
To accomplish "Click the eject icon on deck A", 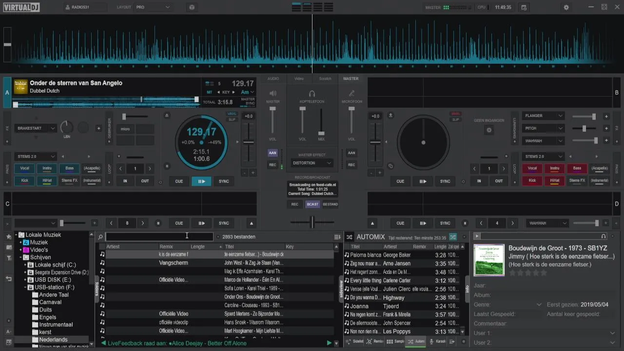I will [167, 116].
